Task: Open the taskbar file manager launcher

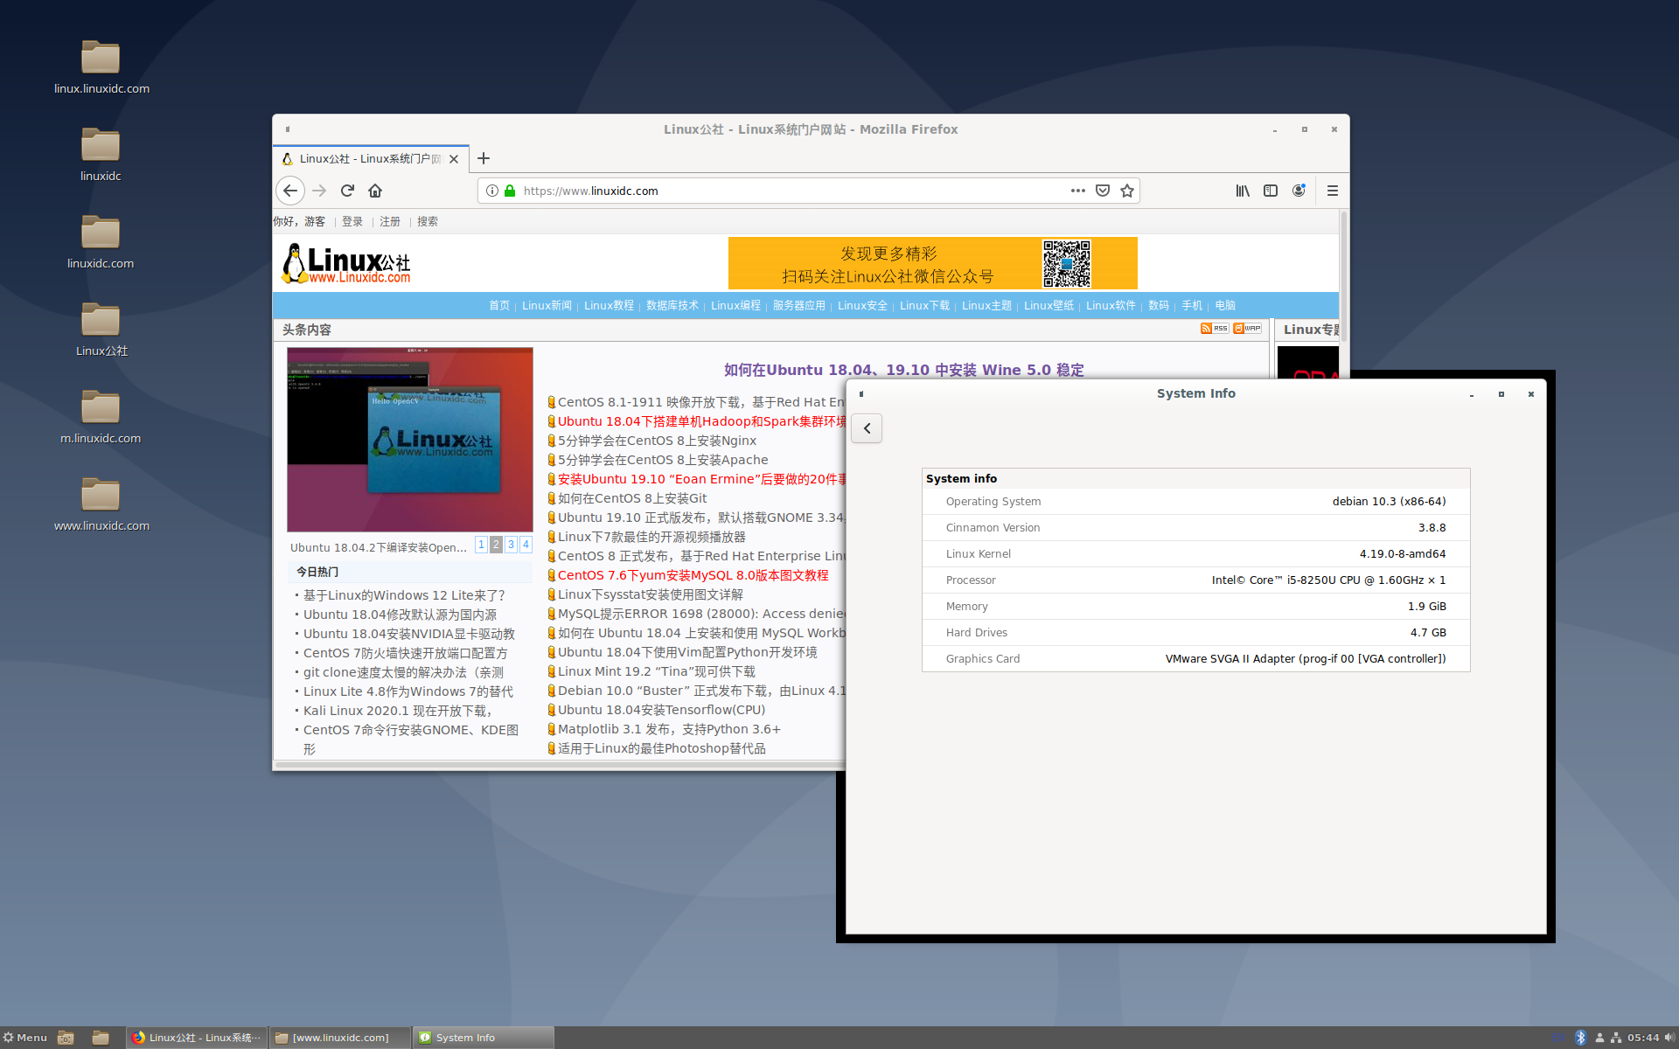Action: tap(101, 1038)
